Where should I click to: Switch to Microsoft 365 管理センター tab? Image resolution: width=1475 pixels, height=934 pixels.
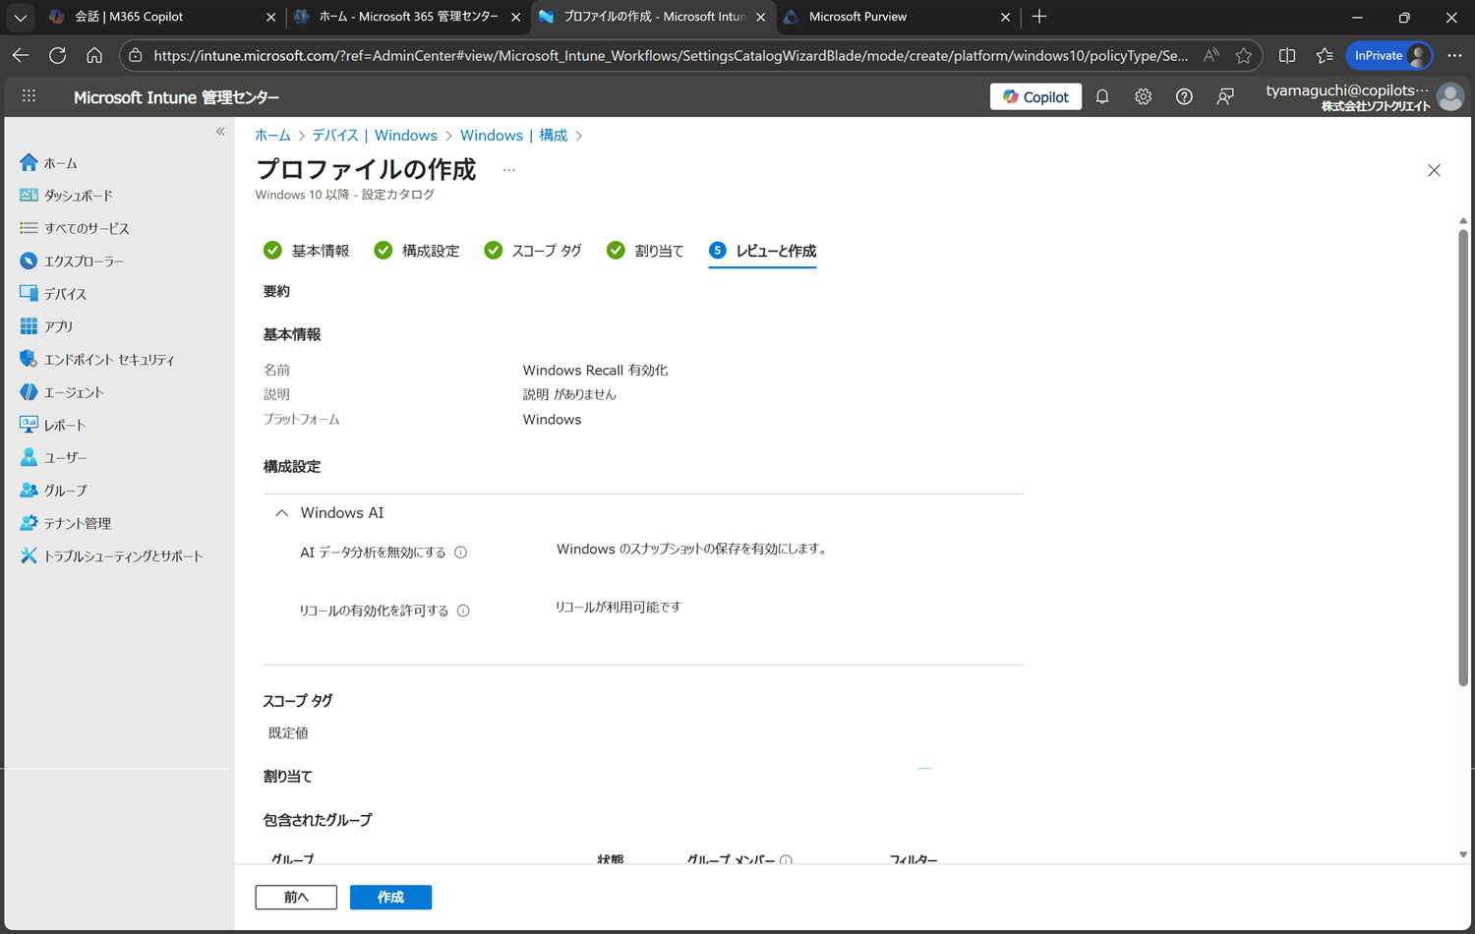point(408,17)
